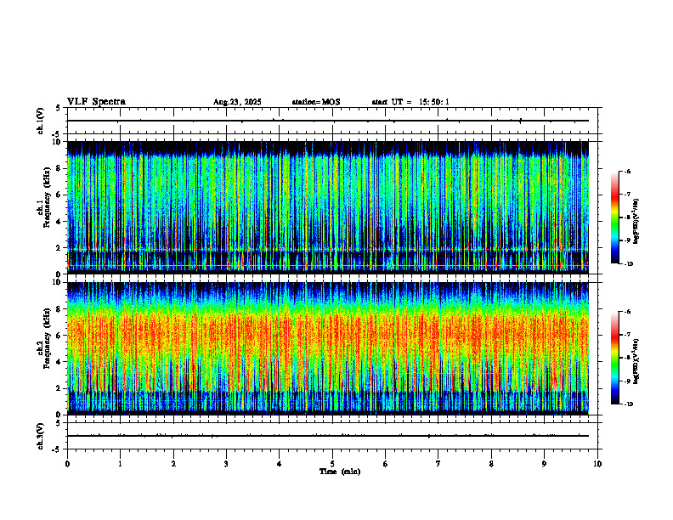Click time axis tick label "2"

tap(173, 464)
